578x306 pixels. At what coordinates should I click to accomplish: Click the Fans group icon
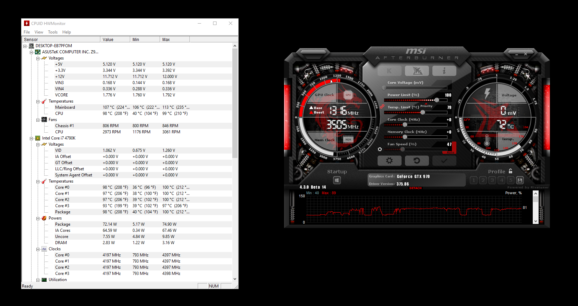44,120
